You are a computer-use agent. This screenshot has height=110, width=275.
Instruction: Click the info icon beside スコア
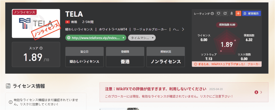(x=41, y=48)
